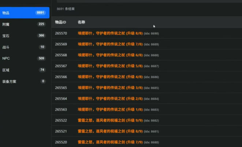Open the 附魔 category
The height and width of the screenshot is (147, 242).
tap(24, 24)
